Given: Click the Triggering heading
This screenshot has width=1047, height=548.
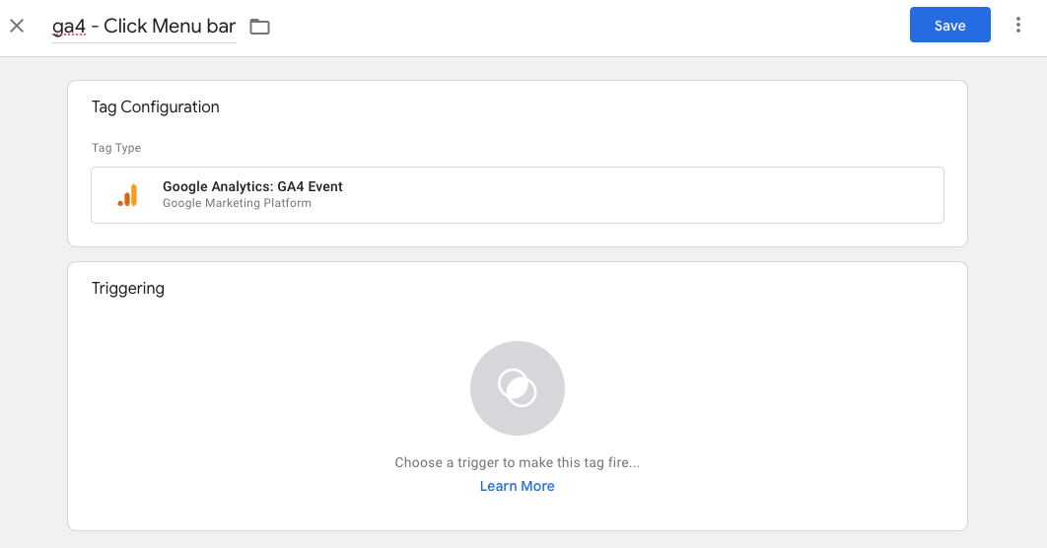Looking at the screenshot, I should (127, 289).
